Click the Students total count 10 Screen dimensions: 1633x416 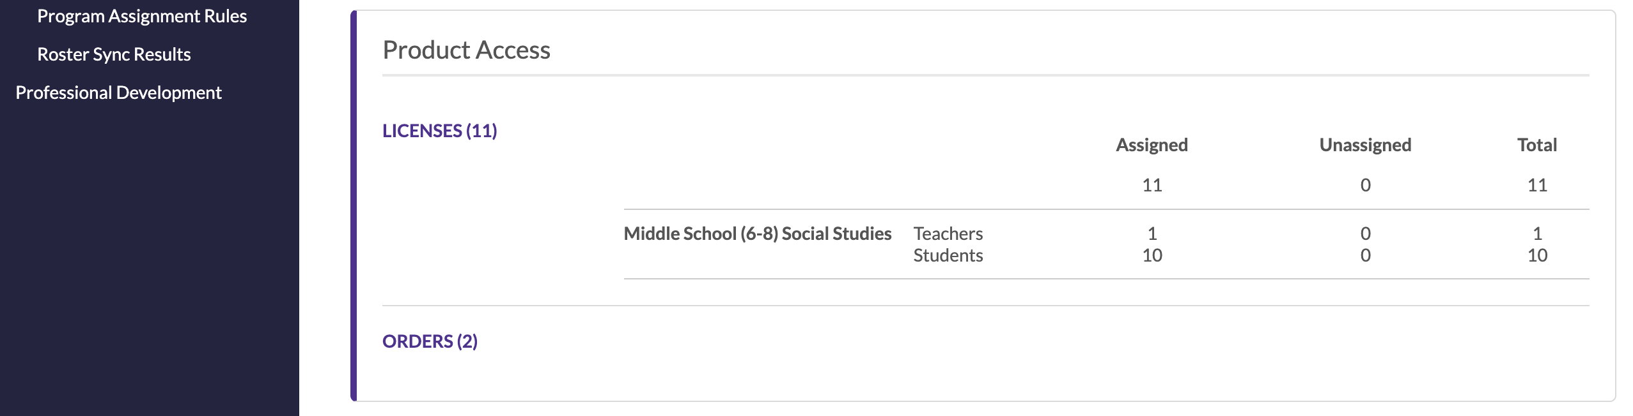click(x=1537, y=256)
